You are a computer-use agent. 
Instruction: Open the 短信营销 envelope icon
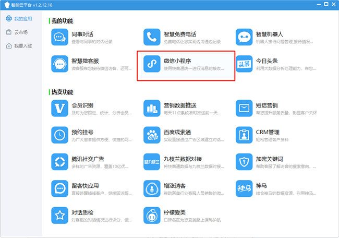click(244, 108)
